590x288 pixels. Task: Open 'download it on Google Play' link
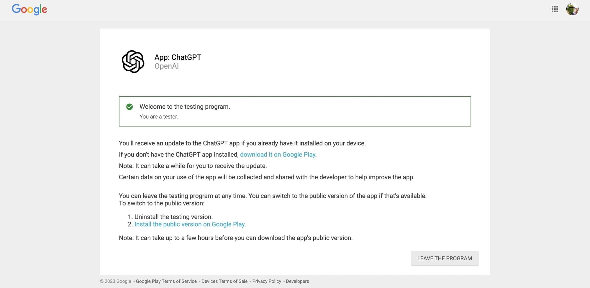[278, 155]
